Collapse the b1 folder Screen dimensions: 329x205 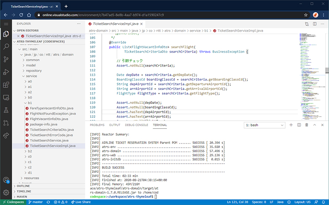[x=30, y=103]
